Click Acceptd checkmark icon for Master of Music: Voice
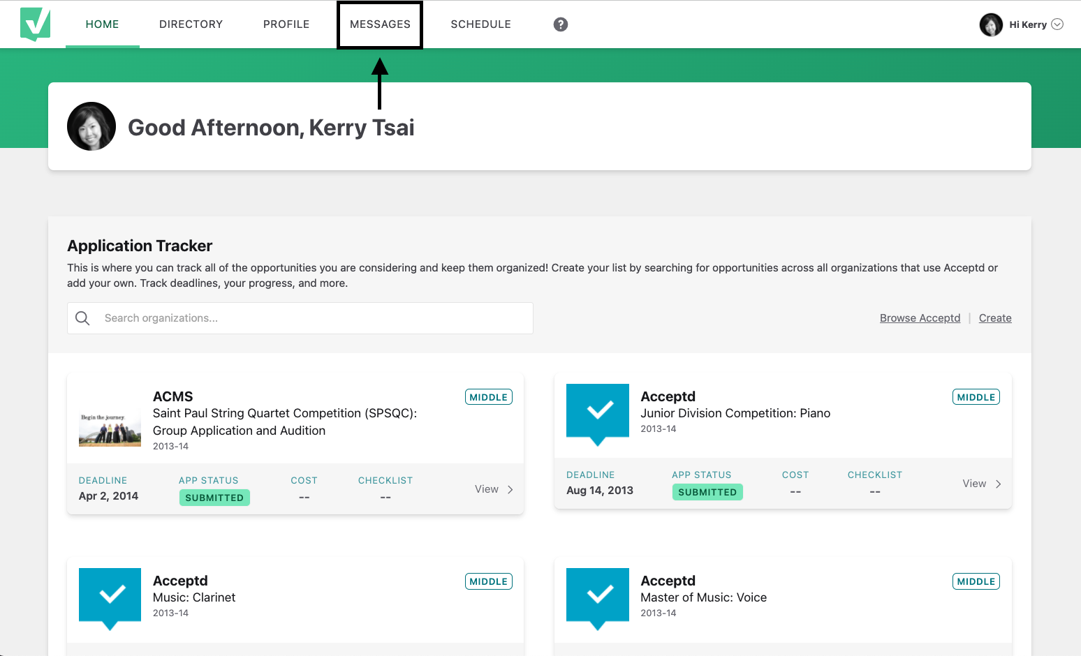The image size is (1081, 656). [598, 599]
